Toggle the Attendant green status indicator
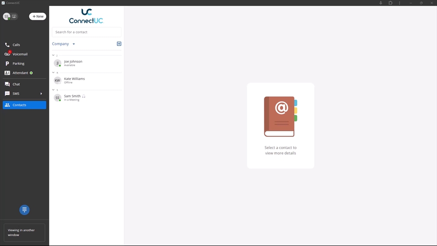Viewport: 437px width, 246px height. 32,73
